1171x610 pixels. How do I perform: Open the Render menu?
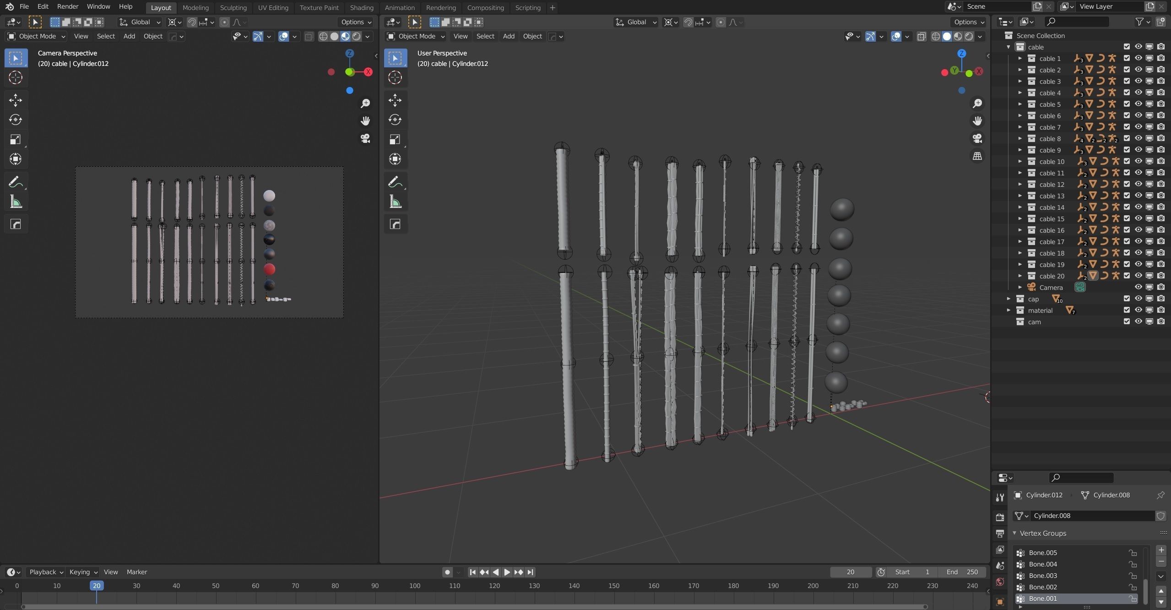[x=67, y=6]
